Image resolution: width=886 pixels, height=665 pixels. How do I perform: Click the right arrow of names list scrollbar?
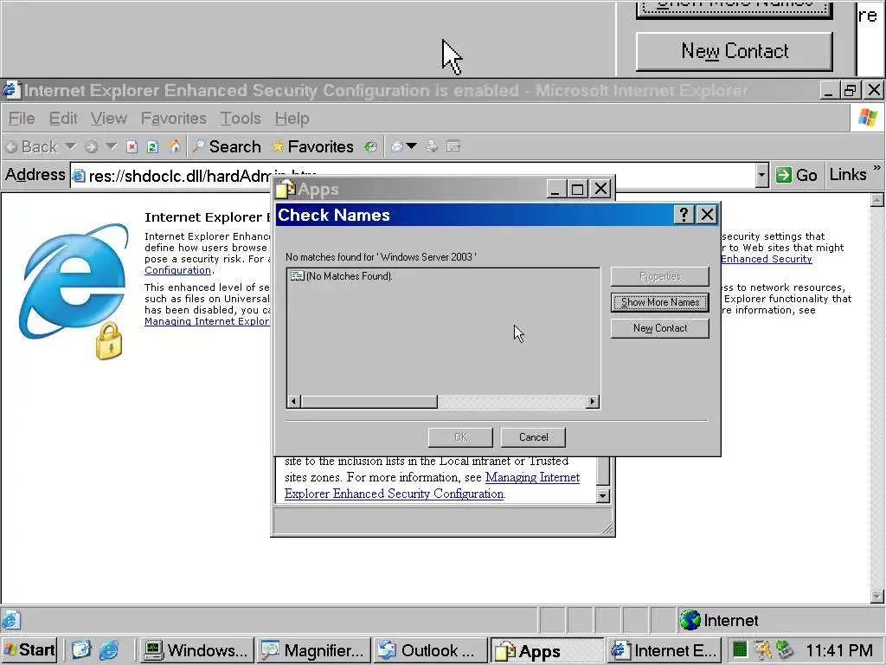[x=593, y=402]
